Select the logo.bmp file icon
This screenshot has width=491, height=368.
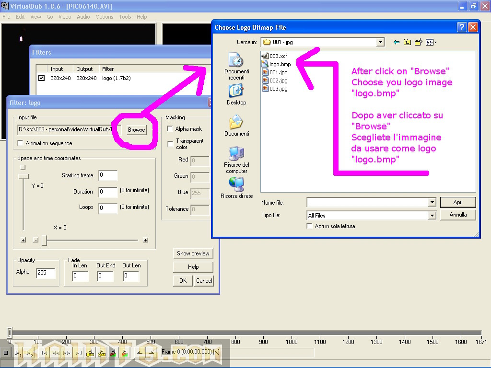(x=265, y=64)
